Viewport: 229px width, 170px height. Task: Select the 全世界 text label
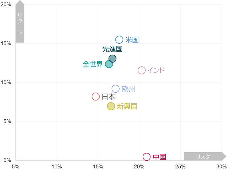click(x=93, y=64)
